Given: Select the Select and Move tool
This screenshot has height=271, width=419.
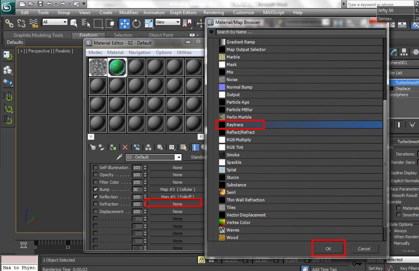Looking at the screenshot, I should click(125, 23).
